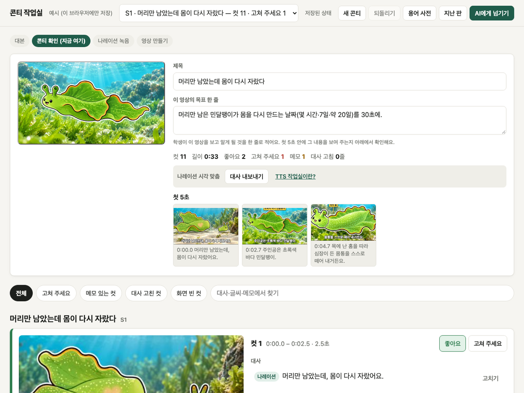524x393 pixels.
Task: Edit the video goal one-line textarea
Action: click(x=340, y=120)
